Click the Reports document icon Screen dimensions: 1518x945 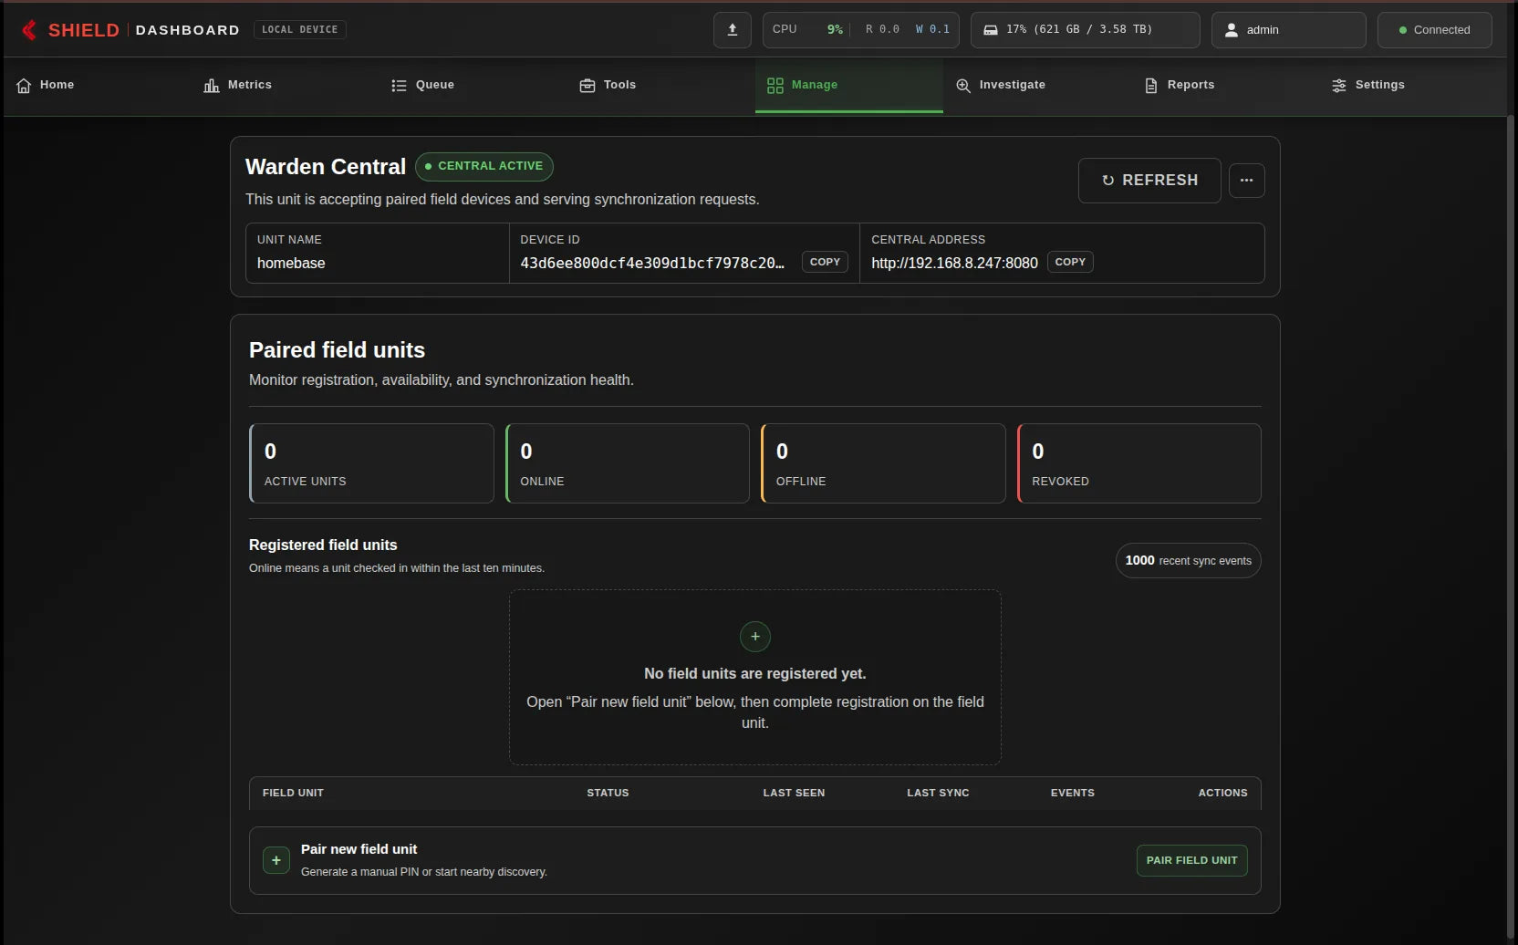pos(1151,86)
